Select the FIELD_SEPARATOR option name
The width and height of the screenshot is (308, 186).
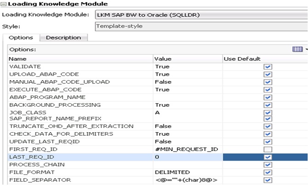pos(40,180)
